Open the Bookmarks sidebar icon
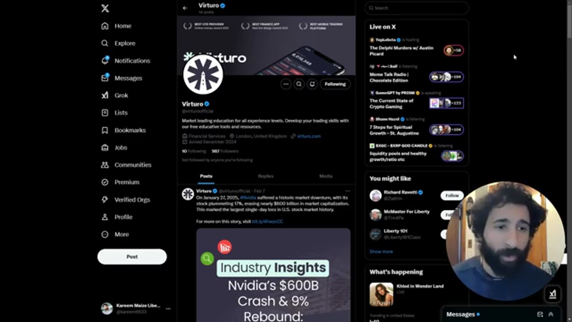 105,130
